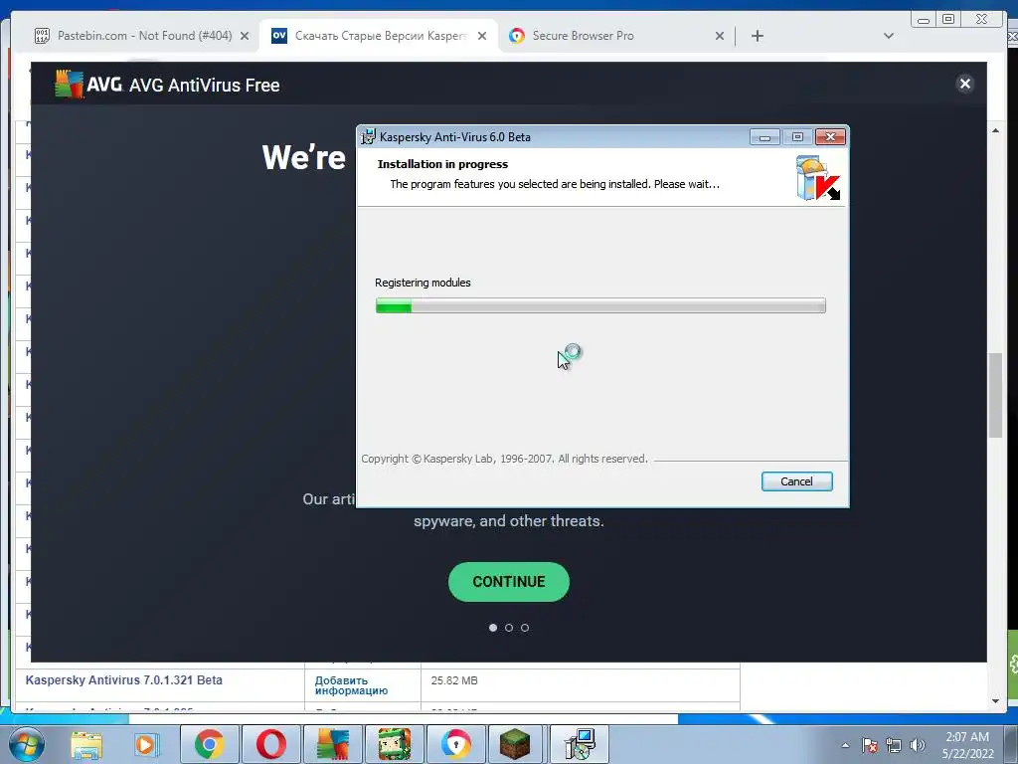Click the page scroll down arrow
1018x764 pixels.
coord(995,701)
